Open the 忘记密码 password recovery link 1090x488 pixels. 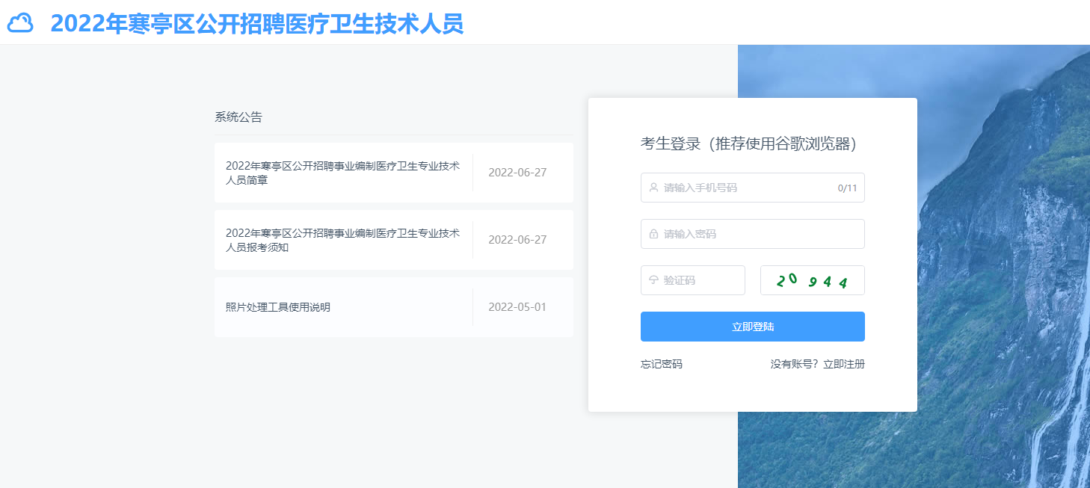point(661,363)
